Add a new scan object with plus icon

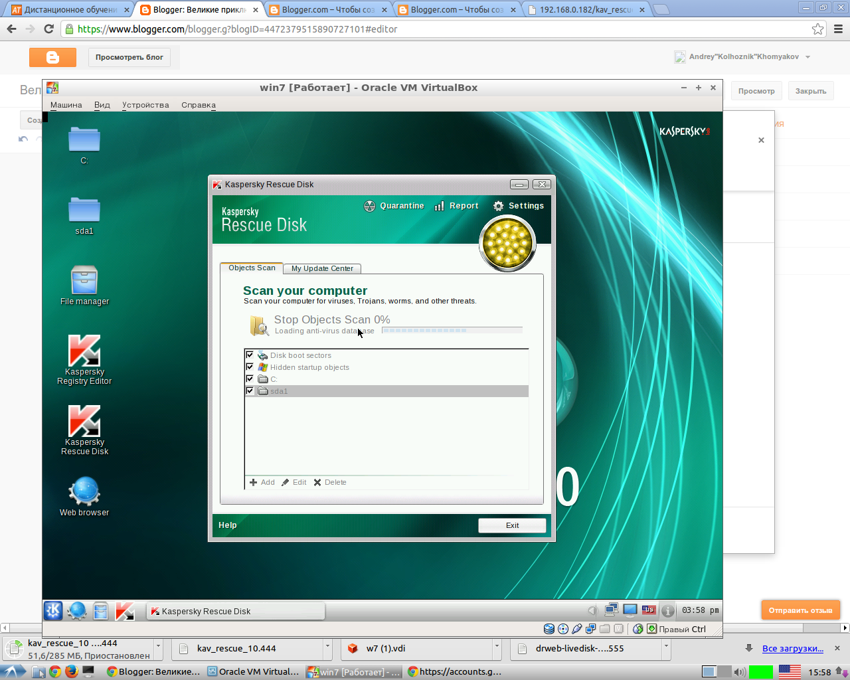click(x=262, y=482)
